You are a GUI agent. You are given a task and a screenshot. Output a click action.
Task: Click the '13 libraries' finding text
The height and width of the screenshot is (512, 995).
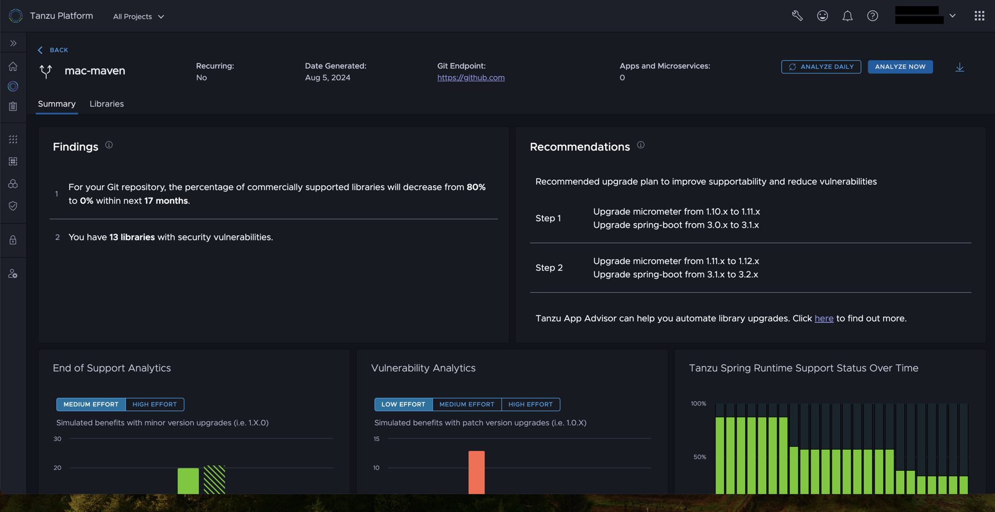coord(132,237)
